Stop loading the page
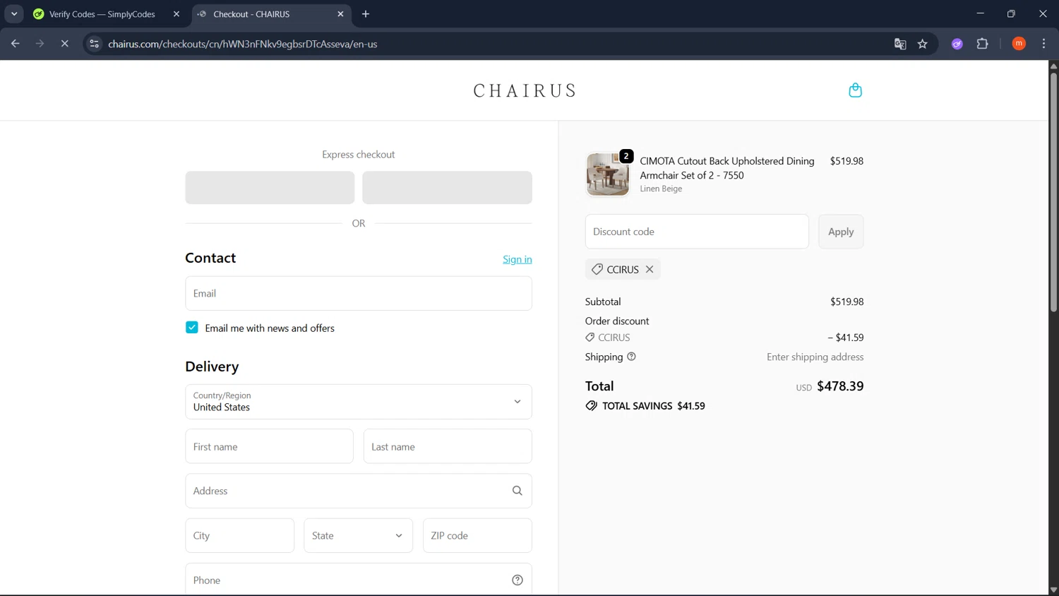This screenshot has width=1059, height=596. point(64,44)
